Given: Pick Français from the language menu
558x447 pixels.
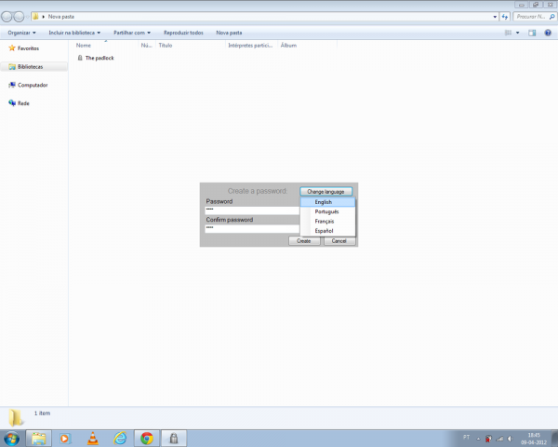Looking at the screenshot, I should pyautogui.click(x=327, y=222).
